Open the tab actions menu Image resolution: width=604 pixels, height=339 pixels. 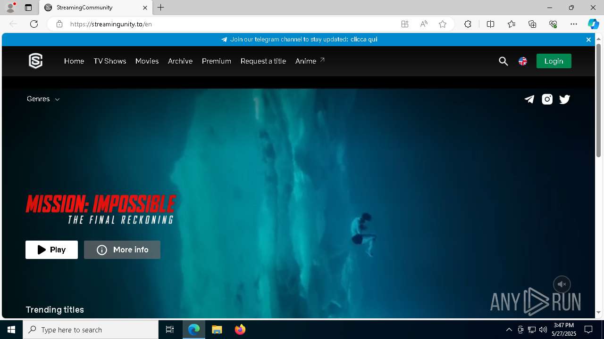(x=28, y=8)
